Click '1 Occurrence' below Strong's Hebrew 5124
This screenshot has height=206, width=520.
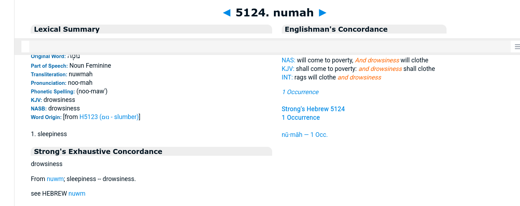(301, 118)
